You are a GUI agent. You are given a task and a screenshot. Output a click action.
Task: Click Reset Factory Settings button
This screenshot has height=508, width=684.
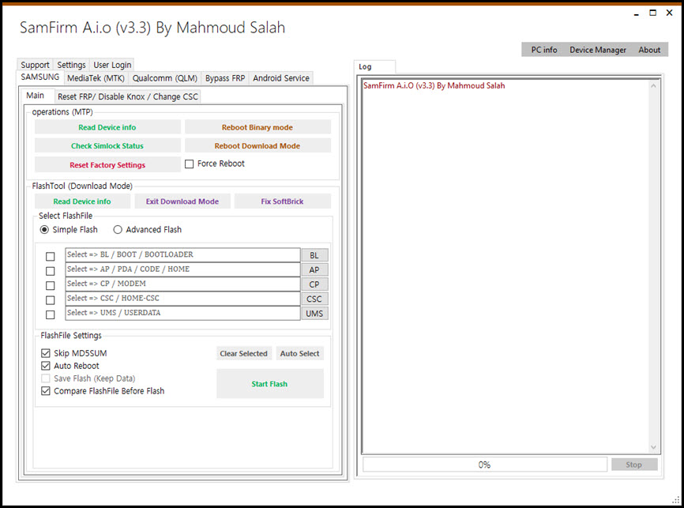(107, 165)
